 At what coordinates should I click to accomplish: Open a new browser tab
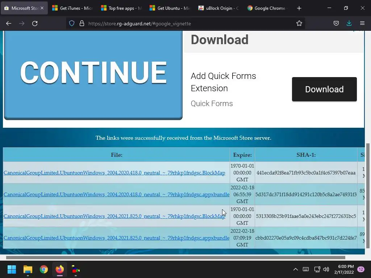click(x=299, y=8)
